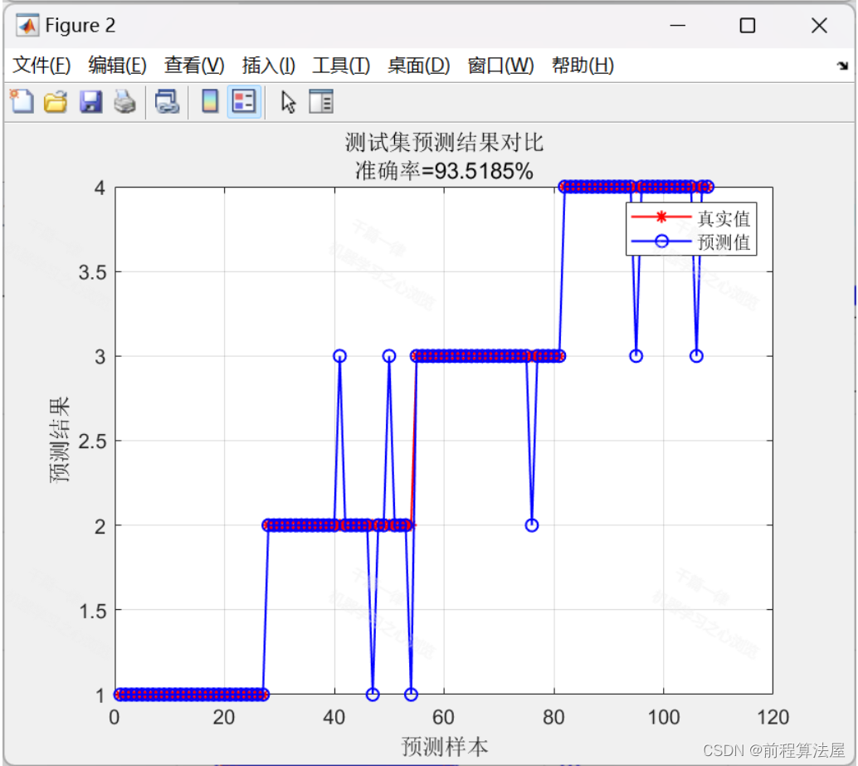The height and width of the screenshot is (766, 858).
Task: Print Figure 2
Action: click(x=124, y=100)
